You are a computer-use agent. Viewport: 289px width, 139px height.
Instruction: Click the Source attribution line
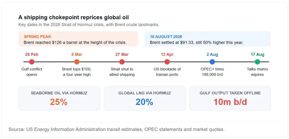click(117, 129)
